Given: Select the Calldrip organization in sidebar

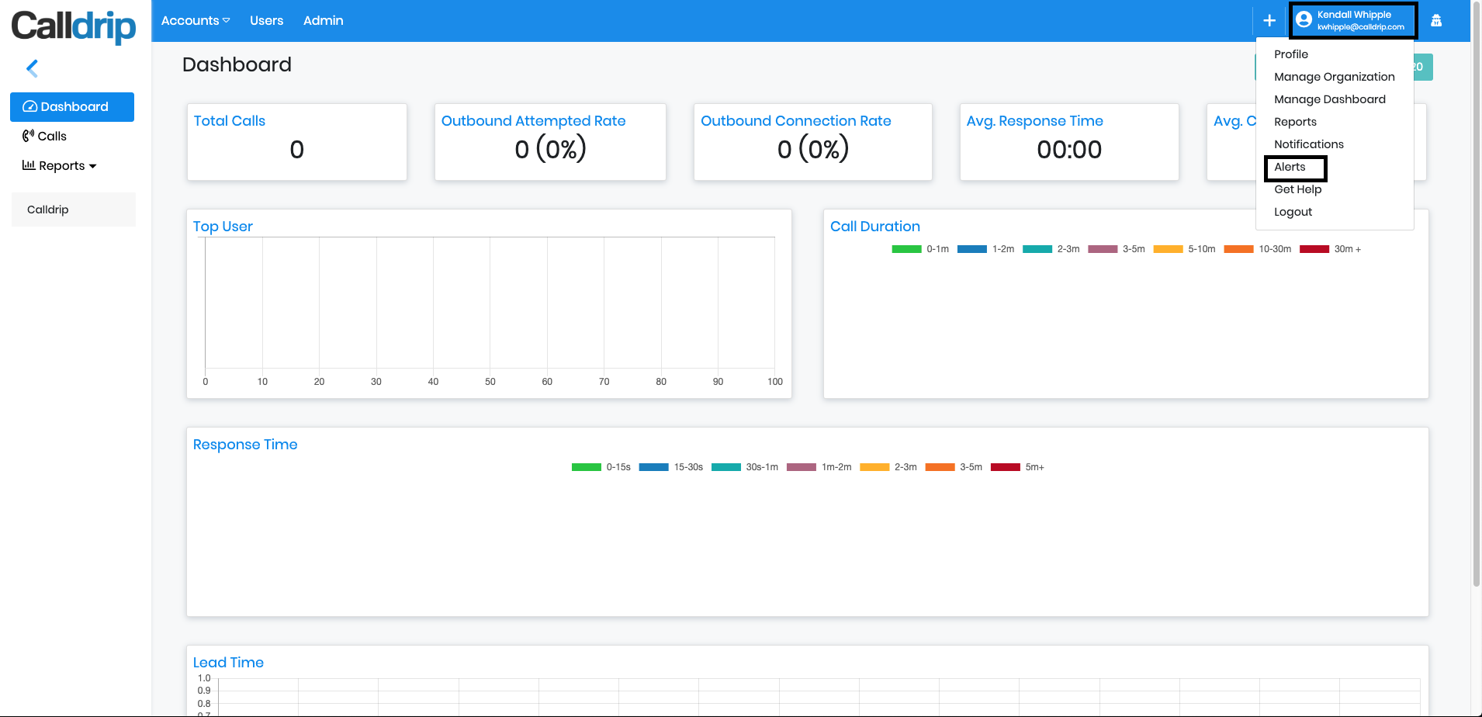Looking at the screenshot, I should (74, 210).
